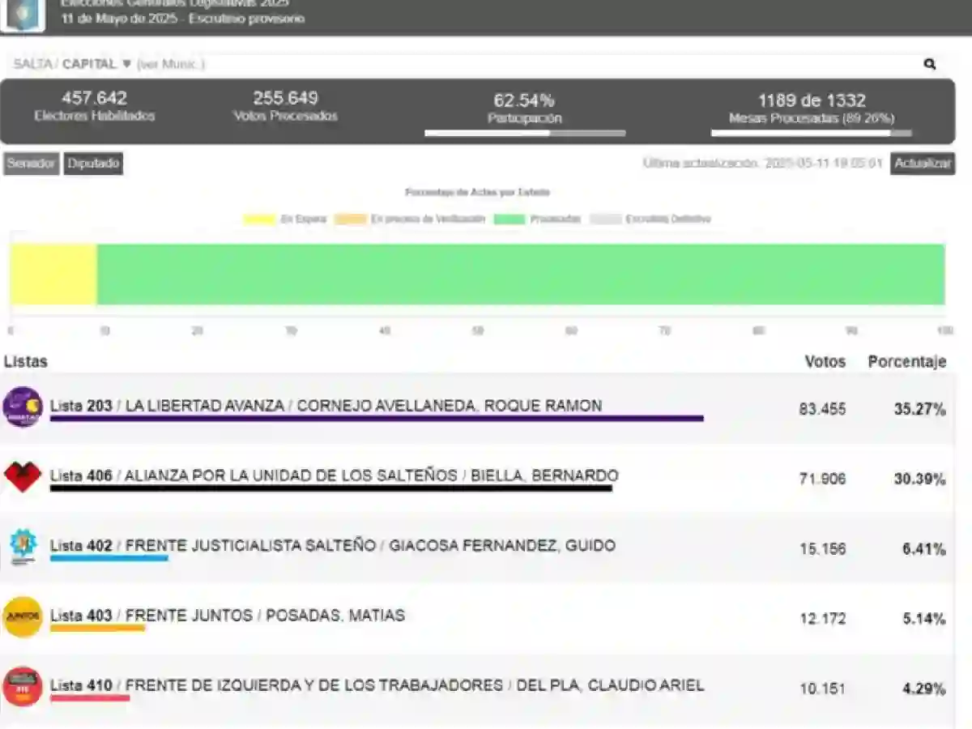
Task: Click the Participación progress bar
Action: [525, 133]
